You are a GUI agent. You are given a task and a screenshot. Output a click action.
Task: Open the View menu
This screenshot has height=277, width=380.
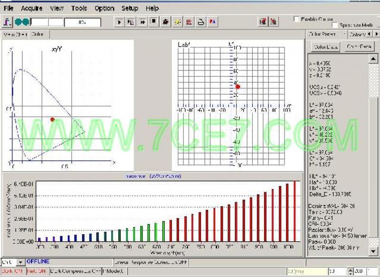click(x=57, y=8)
